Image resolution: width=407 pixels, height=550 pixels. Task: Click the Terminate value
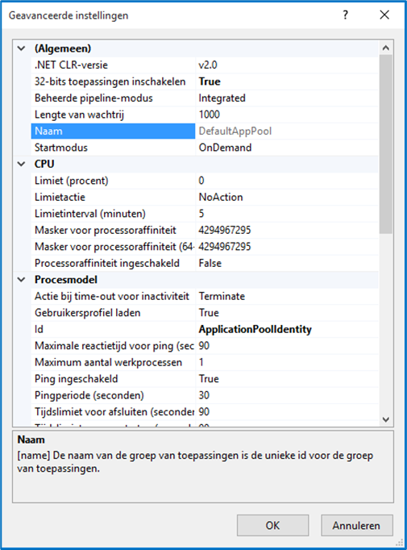(x=286, y=296)
